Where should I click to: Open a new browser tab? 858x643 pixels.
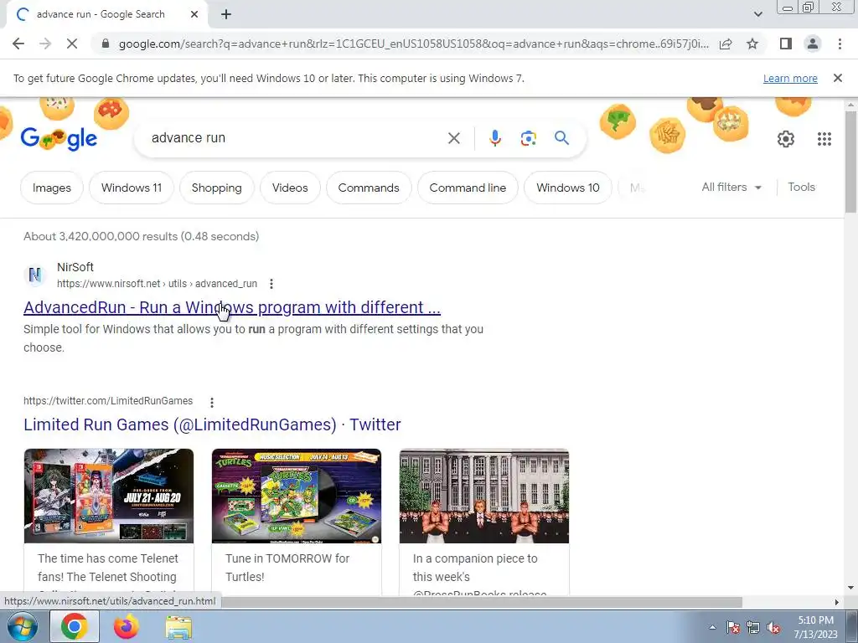coord(226,15)
